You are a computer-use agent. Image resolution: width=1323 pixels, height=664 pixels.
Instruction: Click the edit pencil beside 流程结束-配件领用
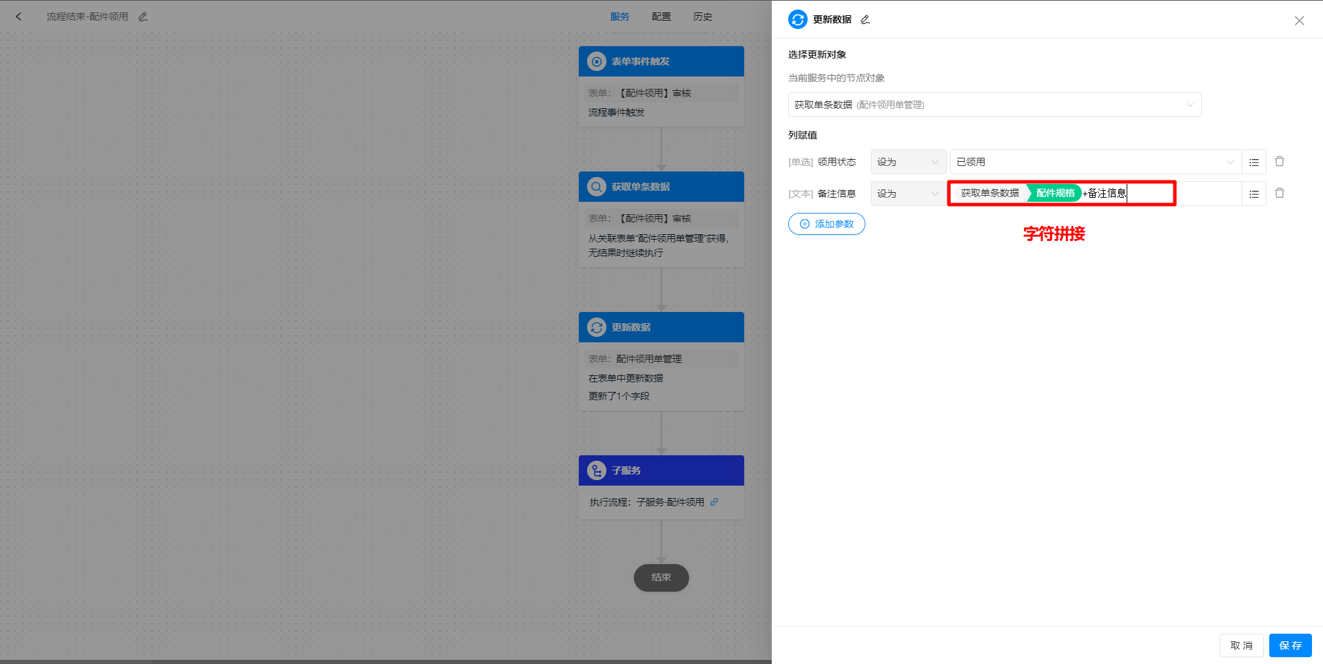click(x=143, y=17)
